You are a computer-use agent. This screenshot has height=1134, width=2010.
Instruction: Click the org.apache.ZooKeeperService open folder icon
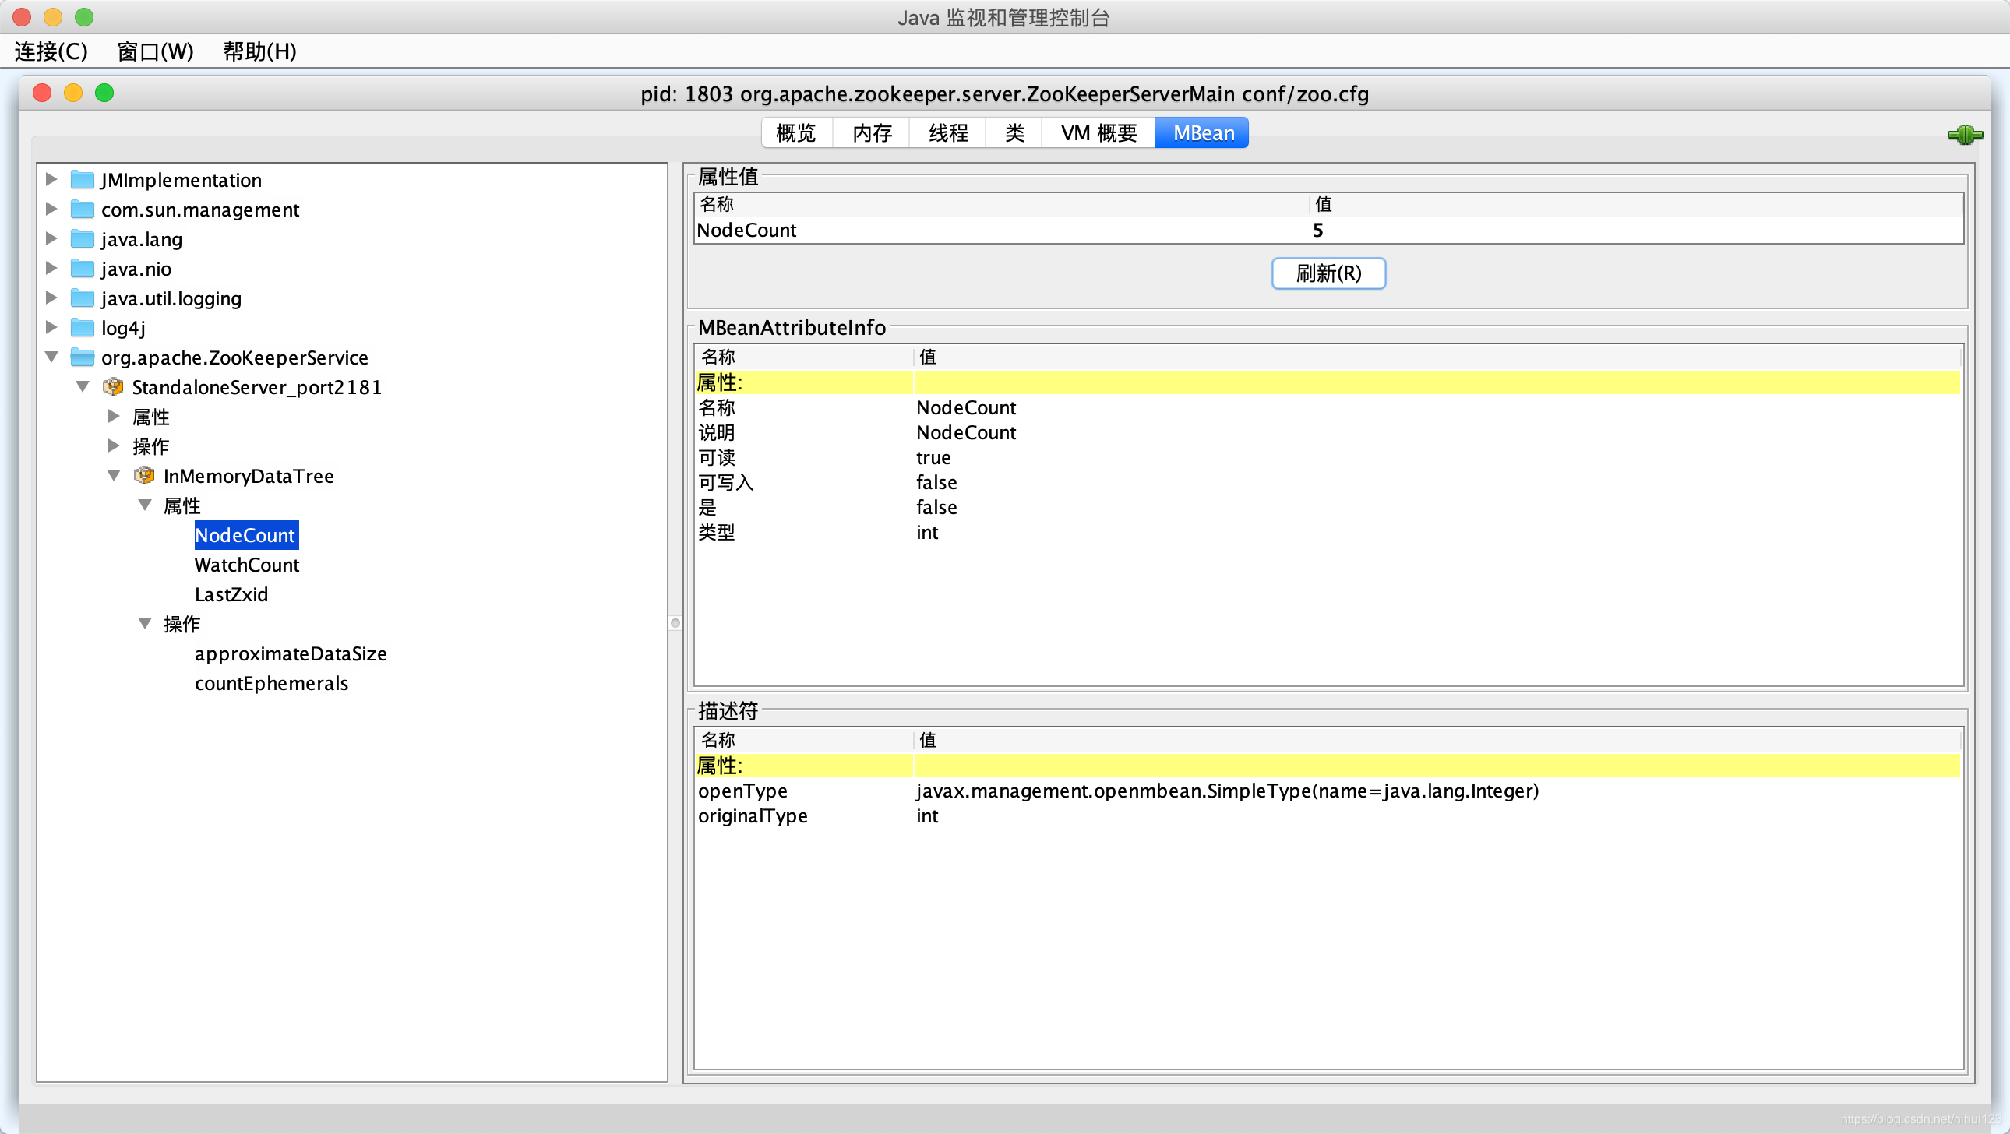(82, 358)
